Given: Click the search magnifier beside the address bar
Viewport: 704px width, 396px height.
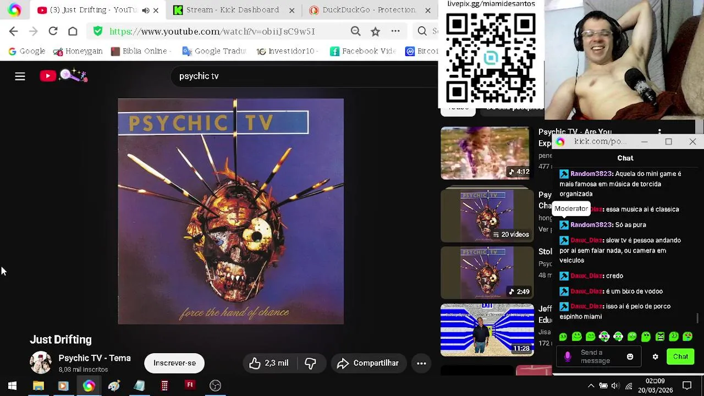Looking at the screenshot, I should 422,31.
